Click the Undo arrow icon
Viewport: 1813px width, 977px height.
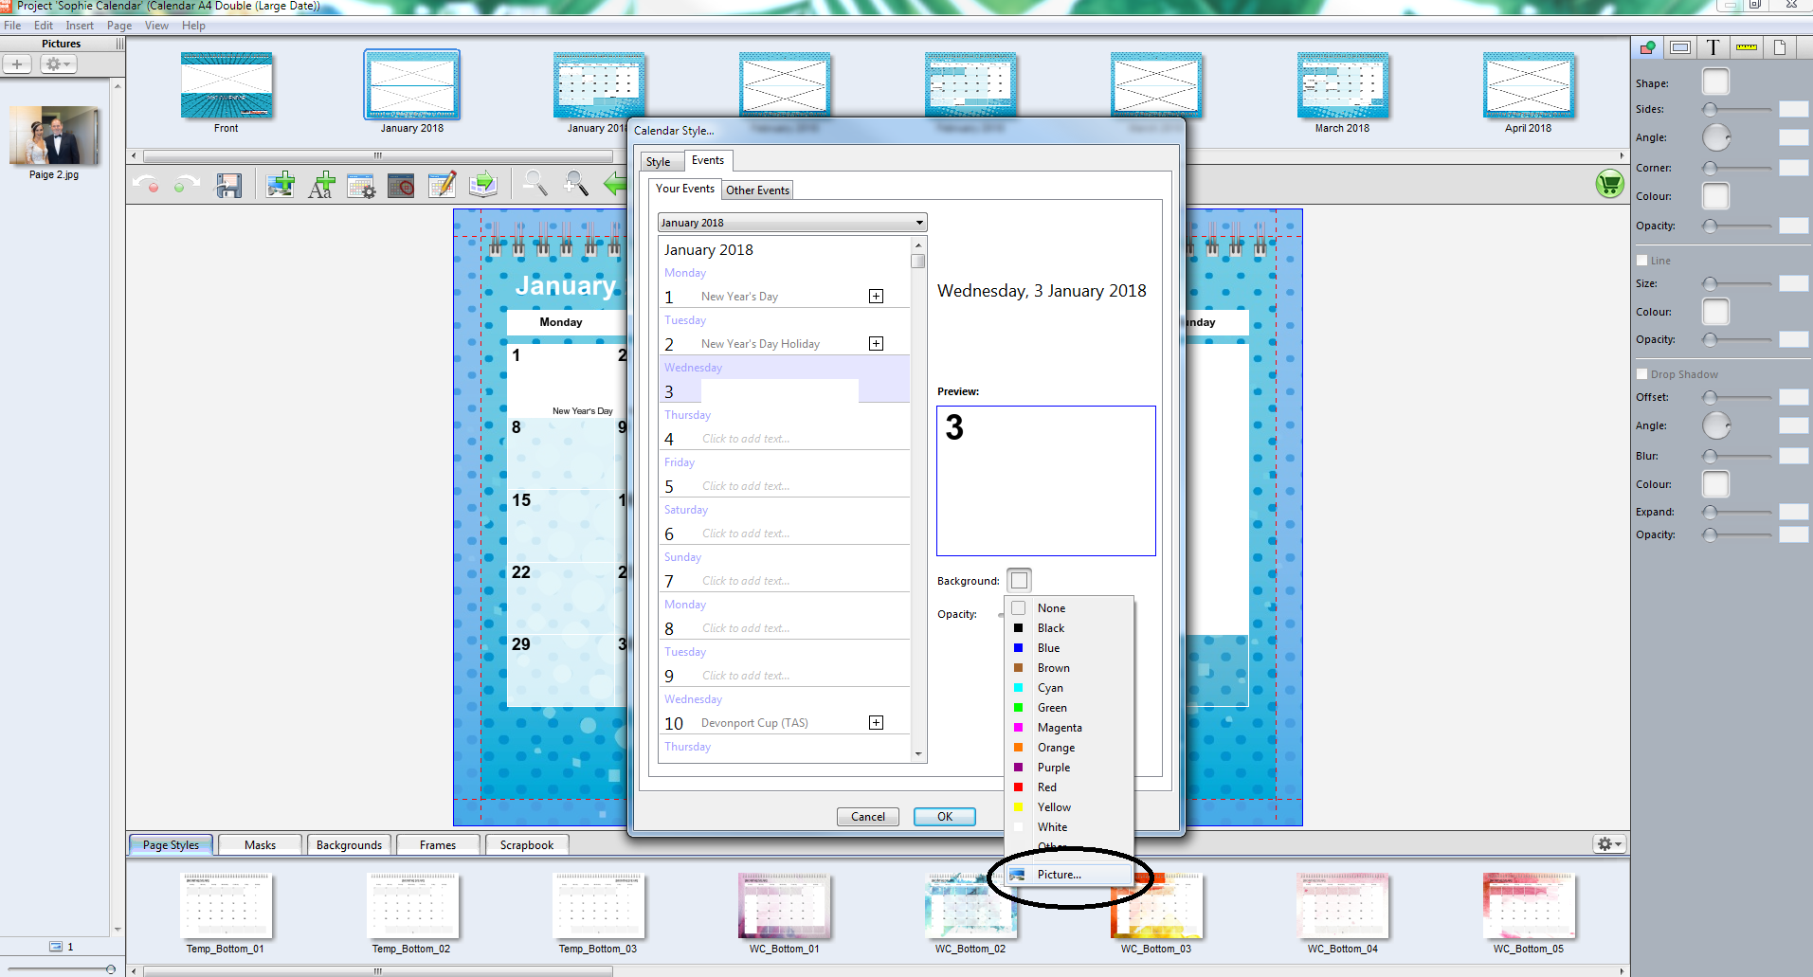point(147,184)
